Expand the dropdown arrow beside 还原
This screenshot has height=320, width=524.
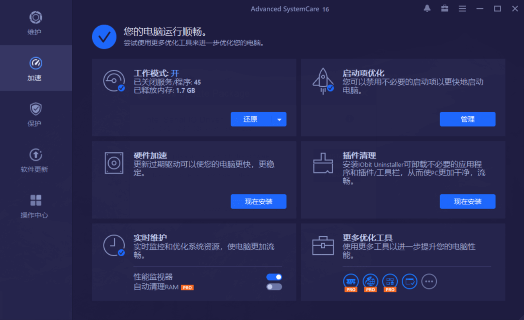pyautogui.click(x=279, y=120)
